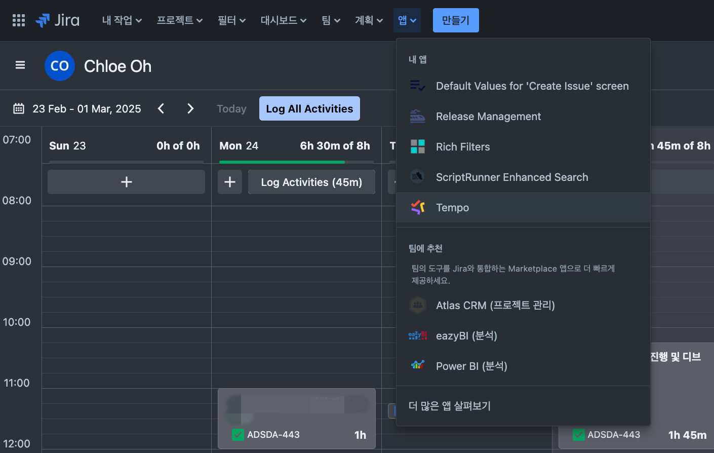This screenshot has height=453, width=714.
Task: Open the calendar date picker icon
Action: 19,108
